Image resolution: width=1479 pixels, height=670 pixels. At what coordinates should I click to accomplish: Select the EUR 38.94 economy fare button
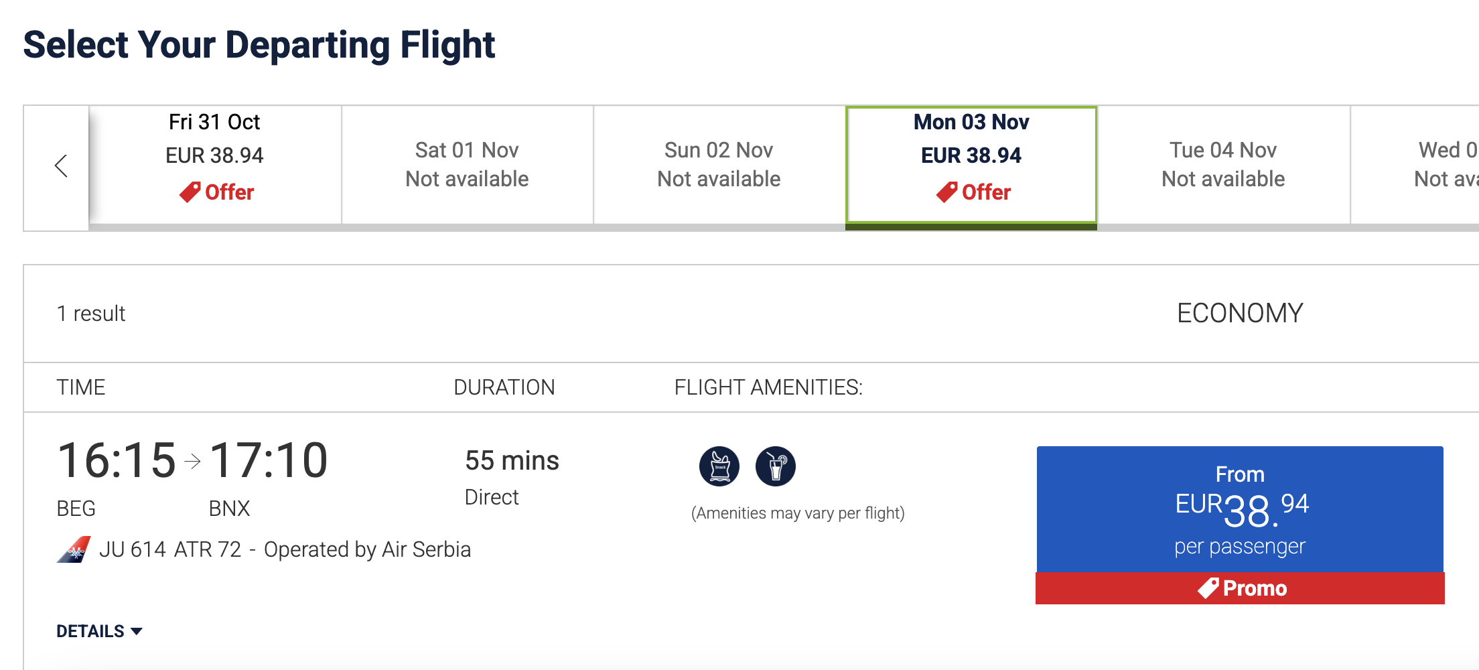1240,509
